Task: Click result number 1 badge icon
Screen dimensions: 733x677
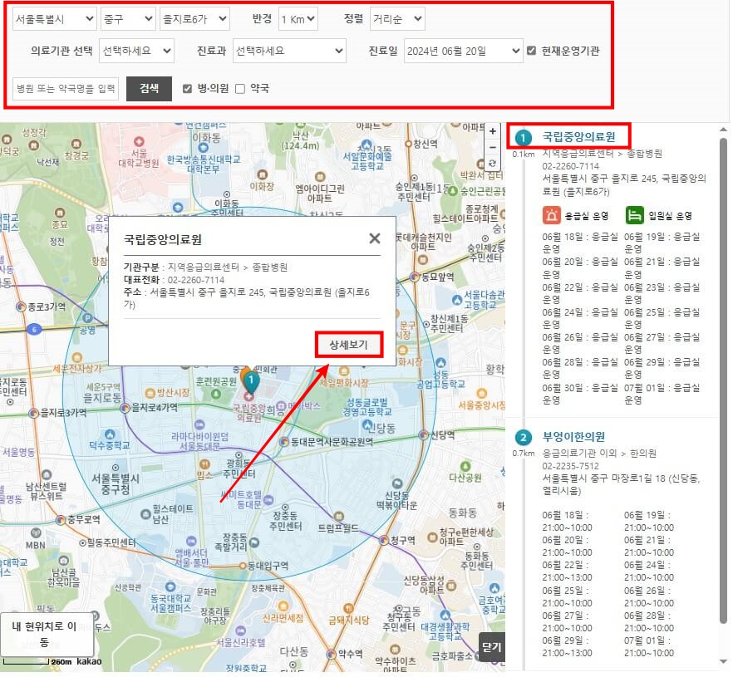Action: coord(523,138)
